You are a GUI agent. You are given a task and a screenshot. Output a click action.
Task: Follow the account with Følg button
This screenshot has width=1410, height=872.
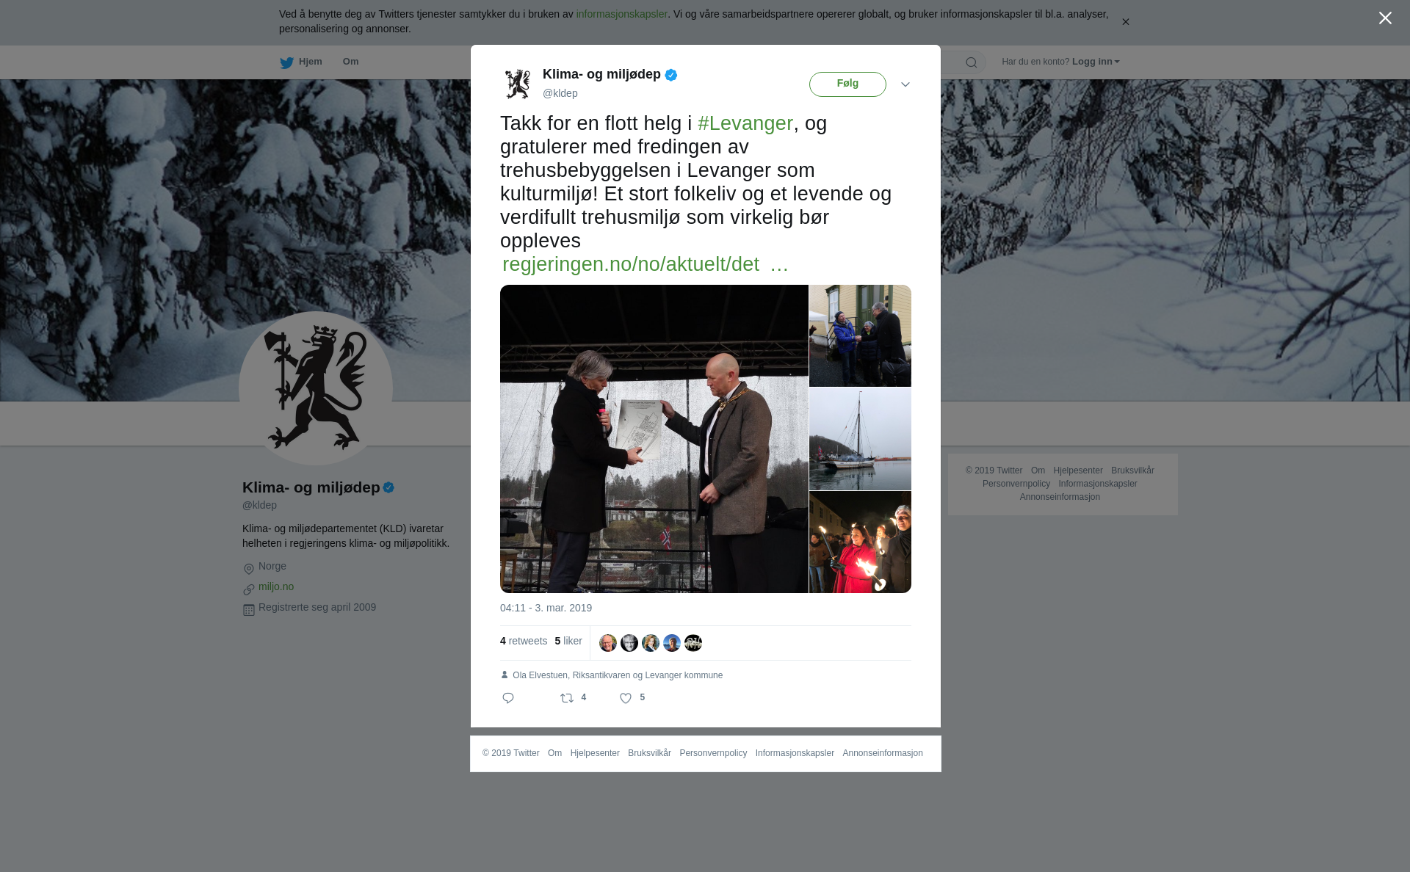(847, 84)
